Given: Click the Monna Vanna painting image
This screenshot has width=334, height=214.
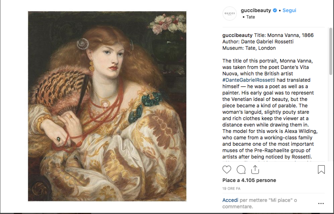Looking at the screenshot, I should tap(107, 106).
